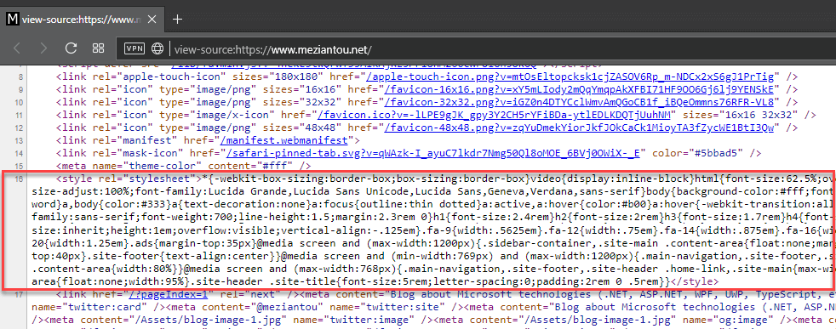Screen dimensions: 836x329
Task: Toggle the VPN badge
Action: click(134, 49)
